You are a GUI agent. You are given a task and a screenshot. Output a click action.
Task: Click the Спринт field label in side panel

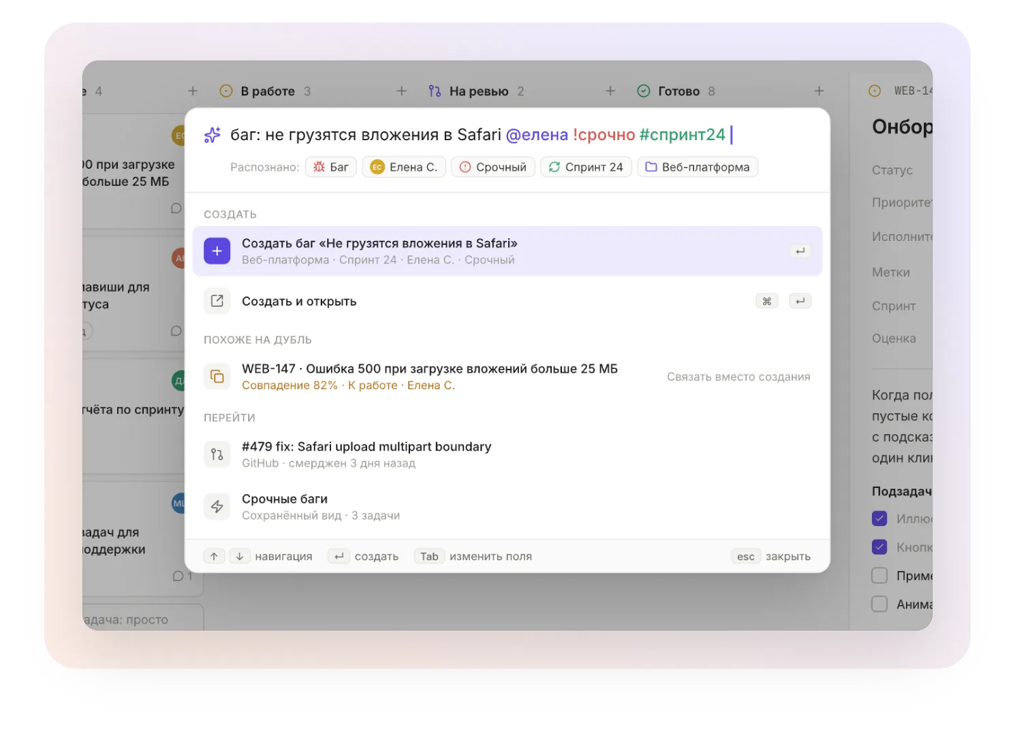894,306
